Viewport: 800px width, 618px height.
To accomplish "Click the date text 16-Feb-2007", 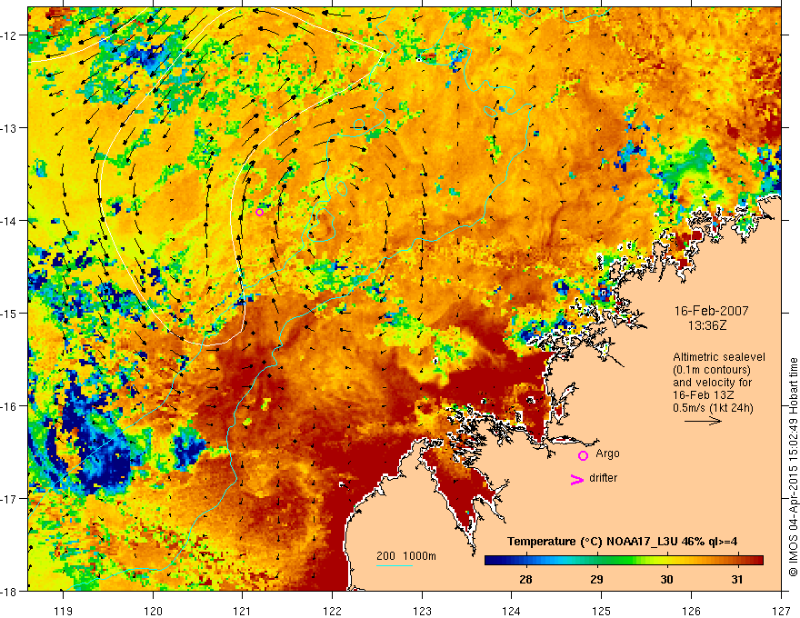I will (711, 311).
